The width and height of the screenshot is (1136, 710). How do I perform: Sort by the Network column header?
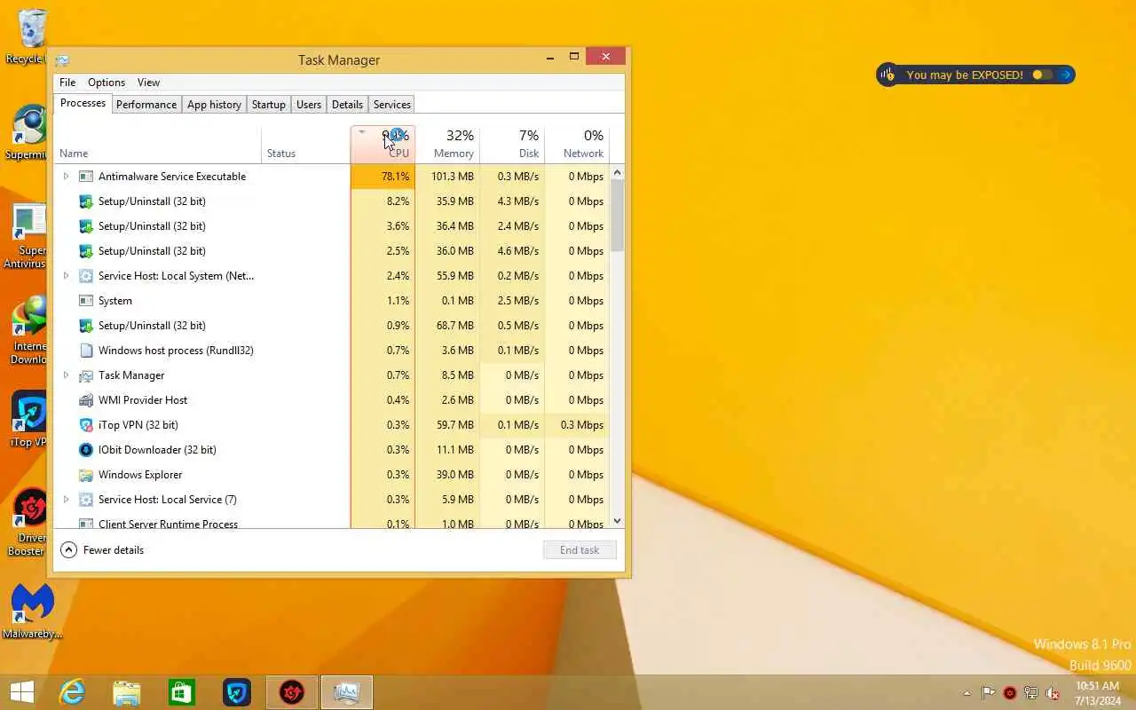tap(577, 146)
